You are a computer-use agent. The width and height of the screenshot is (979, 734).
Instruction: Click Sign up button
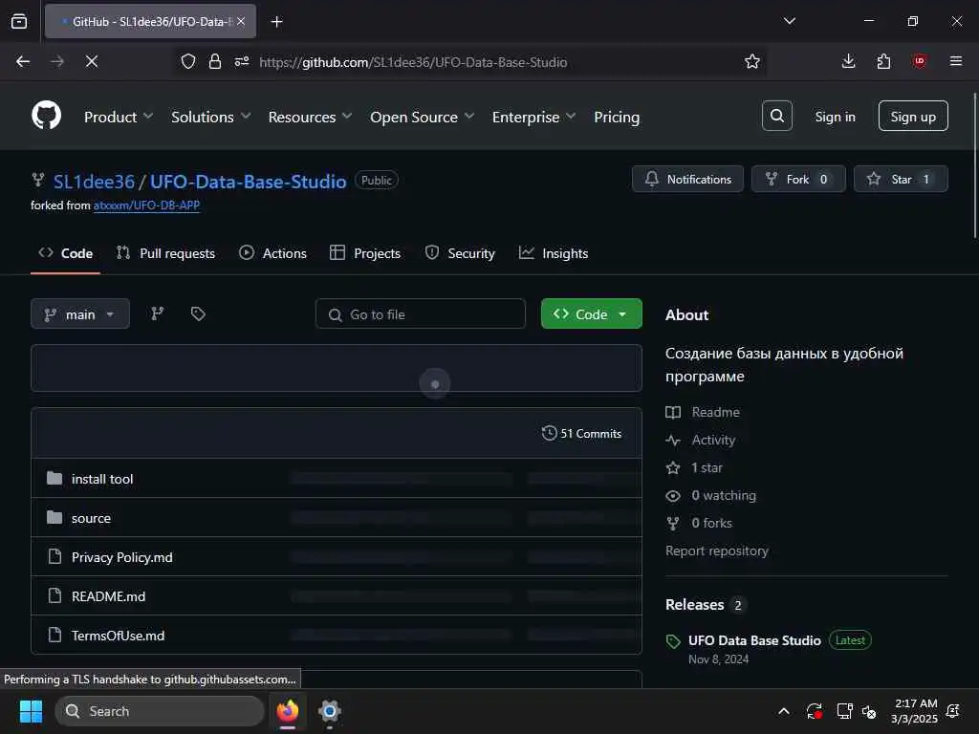[x=913, y=116]
